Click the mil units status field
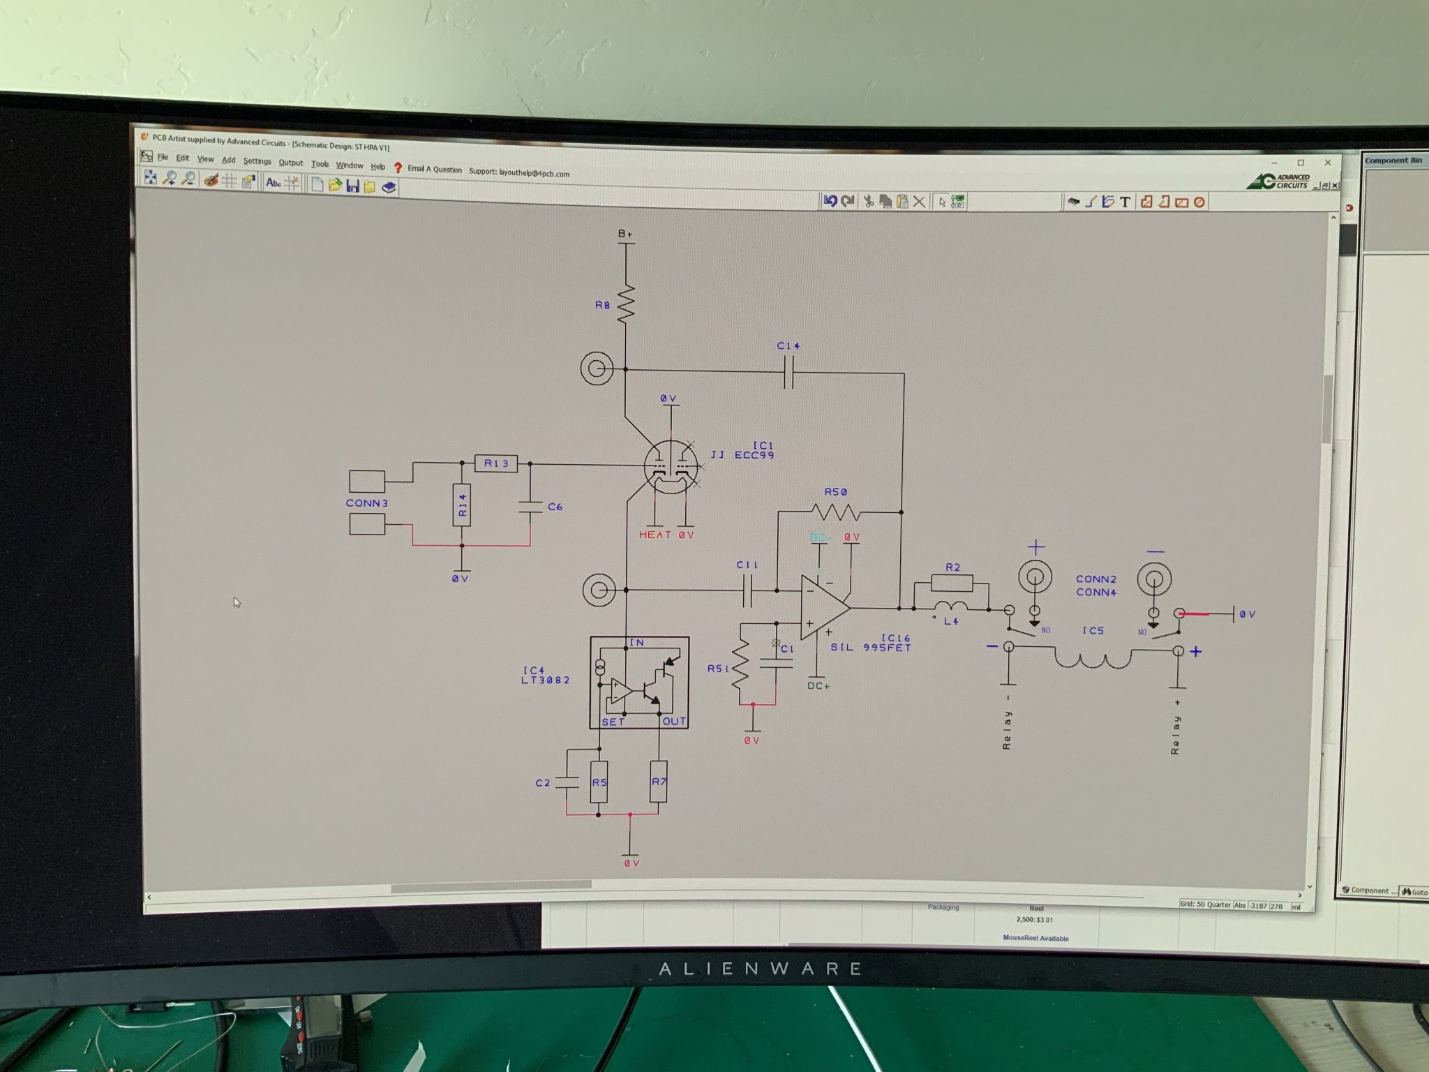This screenshot has height=1072, width=1429. pos(1296,907)
